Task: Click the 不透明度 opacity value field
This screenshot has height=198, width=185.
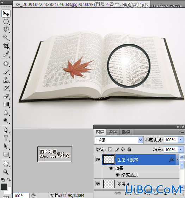Action: [171, 140]
